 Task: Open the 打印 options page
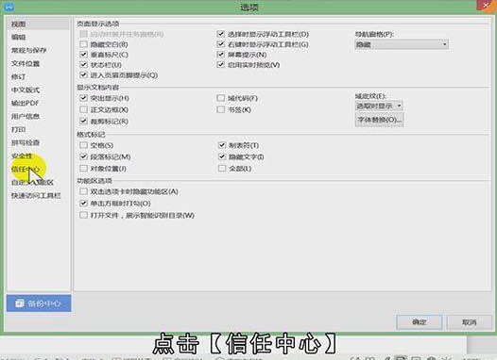click(19, 130)
